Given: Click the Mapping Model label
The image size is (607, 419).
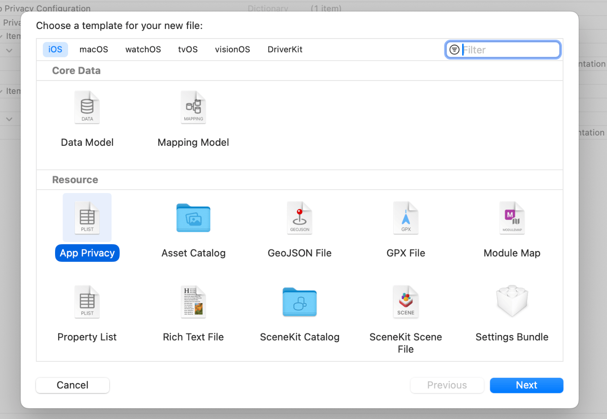Looking at the screenshot, I should pyautogui.click(x=193, y=142).
